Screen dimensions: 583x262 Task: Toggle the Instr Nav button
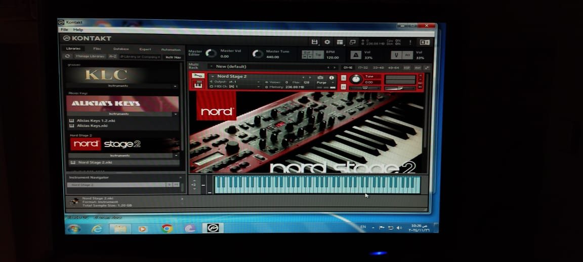coord(173,57)
